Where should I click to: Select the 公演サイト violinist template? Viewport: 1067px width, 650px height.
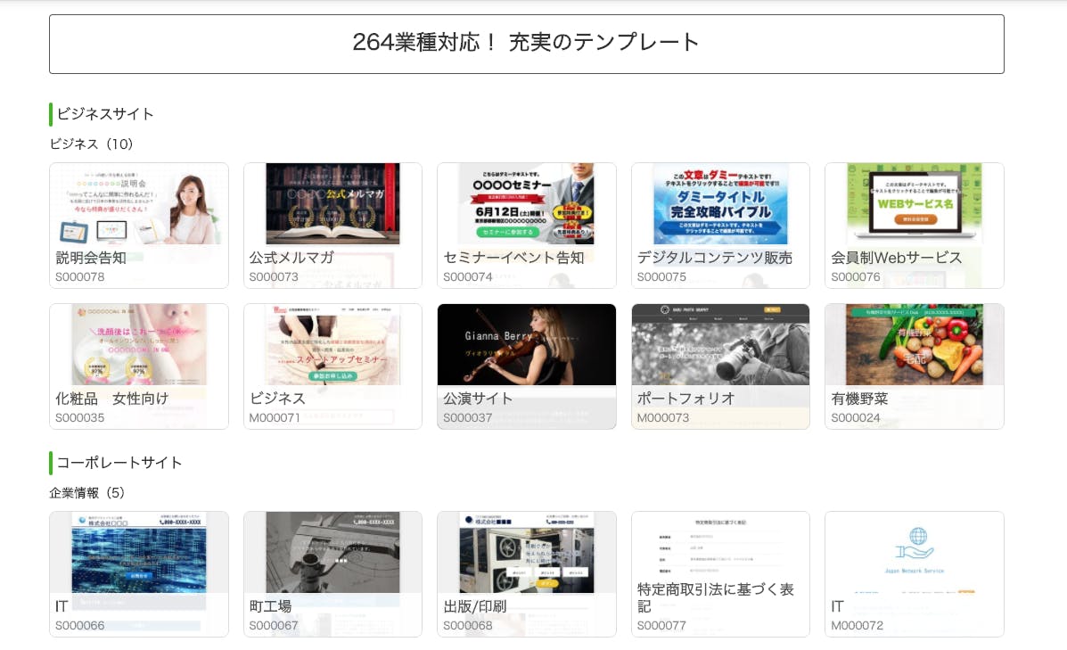[526, 366]
